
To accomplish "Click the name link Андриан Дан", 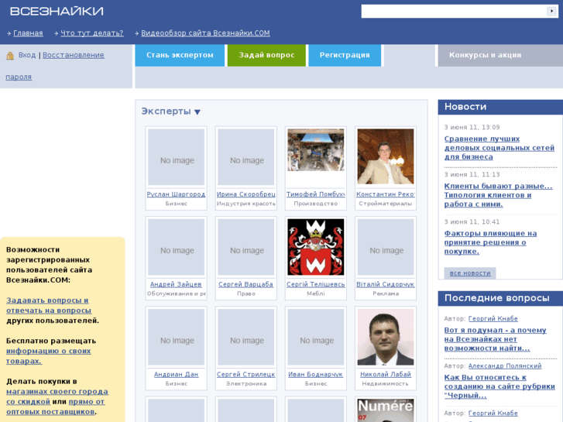I will click(176, 375).
